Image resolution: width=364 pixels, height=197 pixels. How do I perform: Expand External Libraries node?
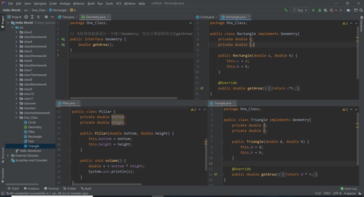click(8, 155)
